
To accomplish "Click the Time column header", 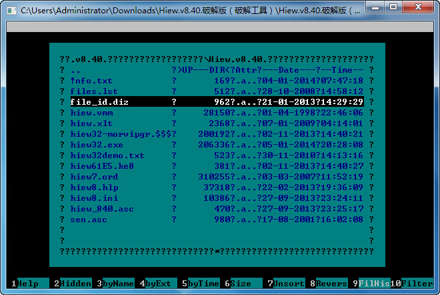I will point(342,70).
